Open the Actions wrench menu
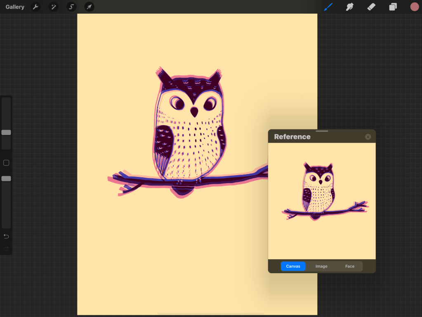Screen dimensions: 422x317 tap(35, 7)
